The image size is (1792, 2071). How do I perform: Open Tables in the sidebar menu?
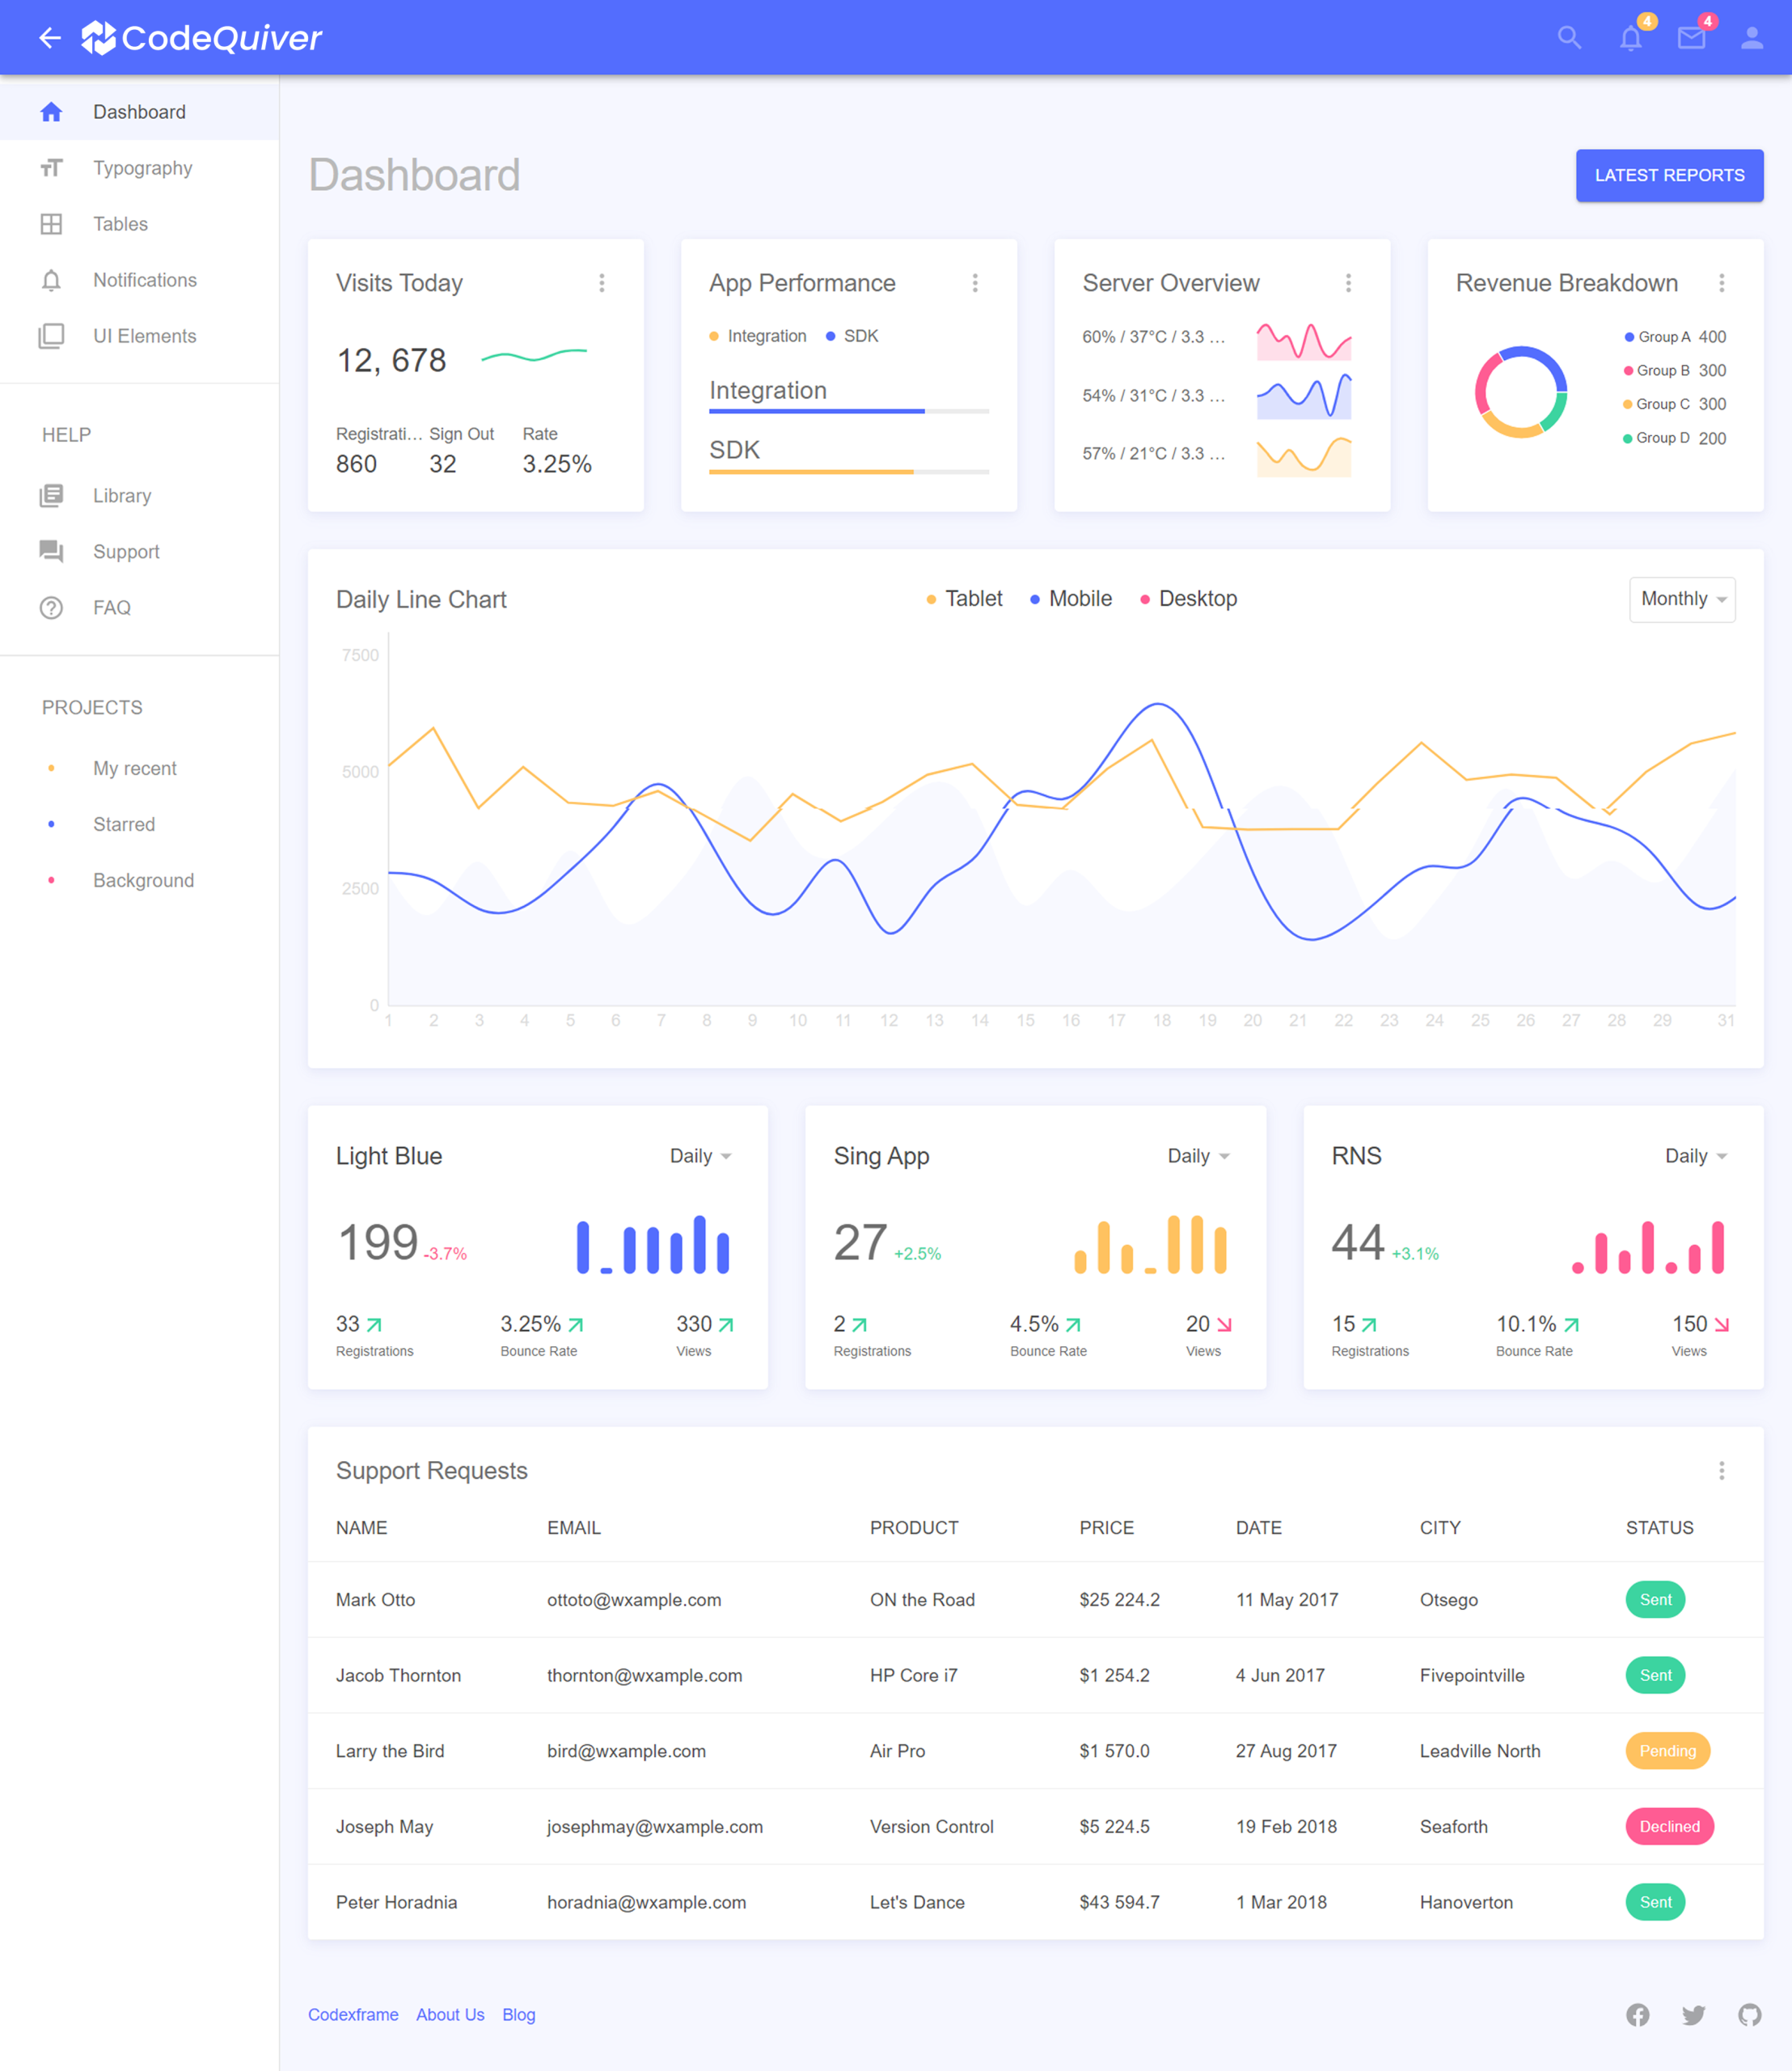(x=120, y=224)
